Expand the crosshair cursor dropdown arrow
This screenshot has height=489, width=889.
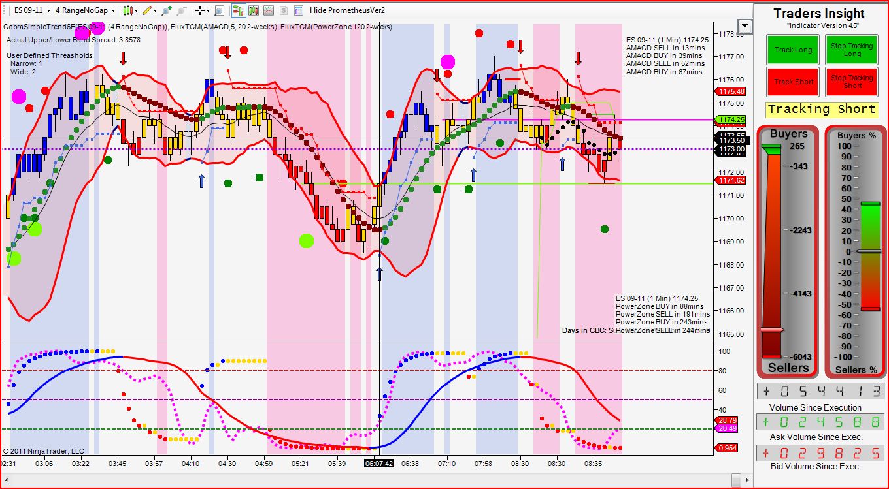coord(208,11)
